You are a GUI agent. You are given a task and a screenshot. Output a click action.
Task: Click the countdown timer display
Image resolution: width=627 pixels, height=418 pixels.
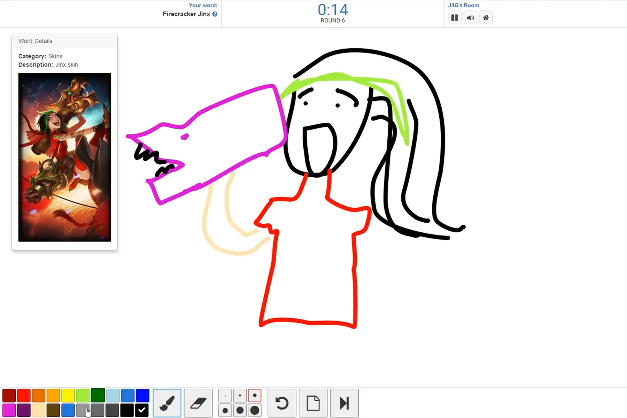333,10
